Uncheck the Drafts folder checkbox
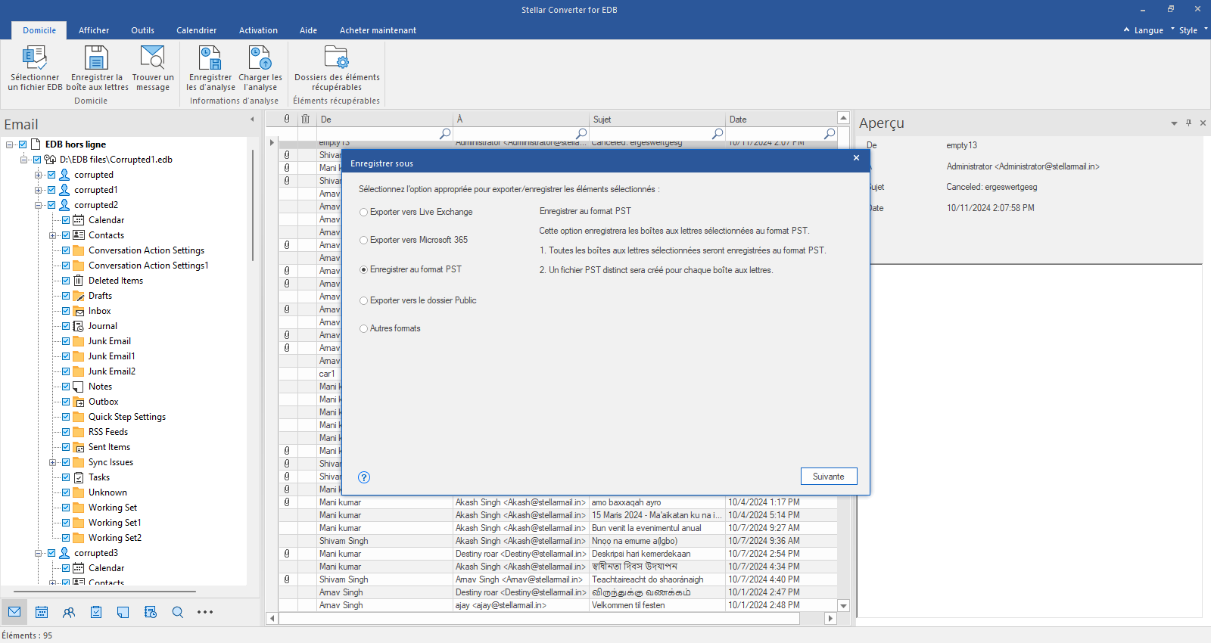This screenshot has width=1211, height=643. click(x=66, y=296)
